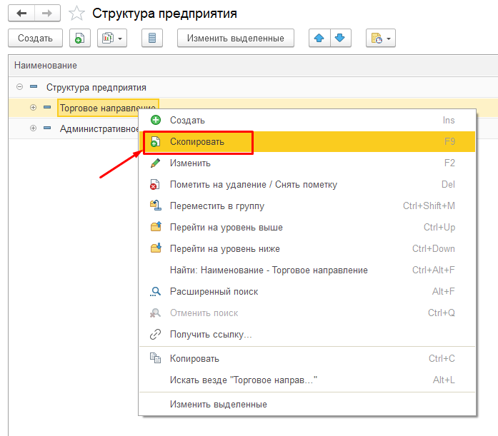Viewport: 498px width, 436px height.
Task: Choose Изменить выделенные in context menu
Action: pos(307,405)
